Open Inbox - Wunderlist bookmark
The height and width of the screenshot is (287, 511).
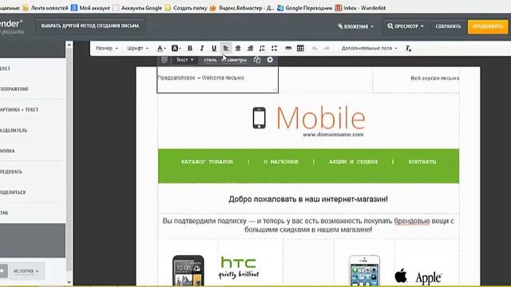click(x=360, y=8)
